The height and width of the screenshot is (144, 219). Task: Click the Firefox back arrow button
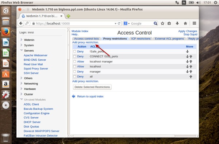tap(21, 23)
